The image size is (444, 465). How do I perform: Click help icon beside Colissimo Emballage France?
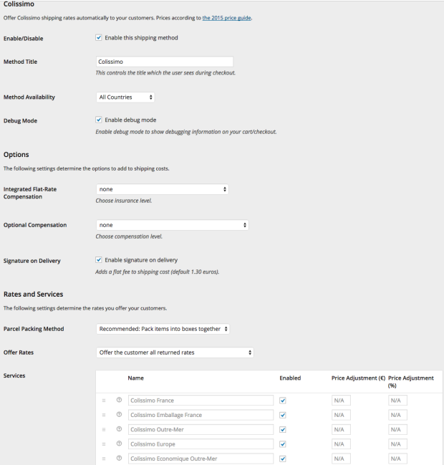tap(119, 415)
